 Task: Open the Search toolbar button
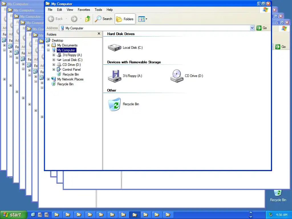(104, 19)
